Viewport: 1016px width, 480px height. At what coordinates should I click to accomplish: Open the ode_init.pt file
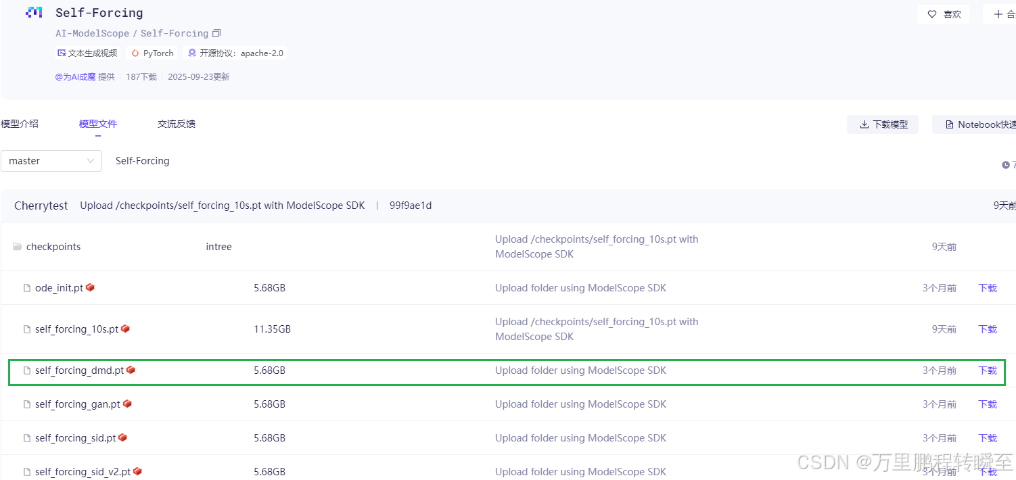(59, 288)
